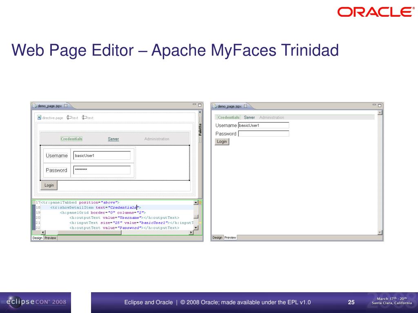Select the Password label in design view

tap(56, 170)
